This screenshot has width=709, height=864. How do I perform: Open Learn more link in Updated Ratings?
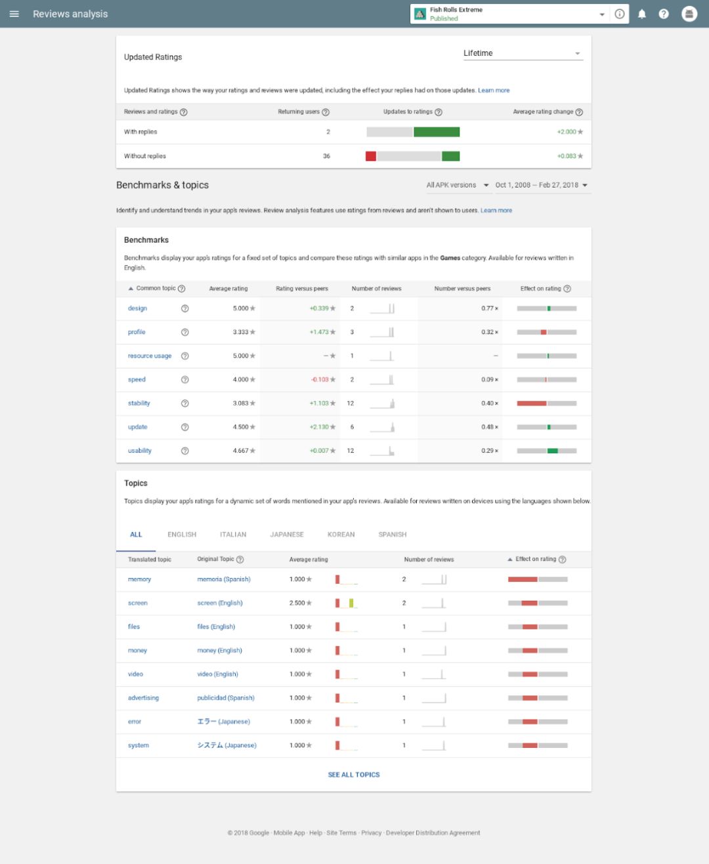tap(494, 91)
